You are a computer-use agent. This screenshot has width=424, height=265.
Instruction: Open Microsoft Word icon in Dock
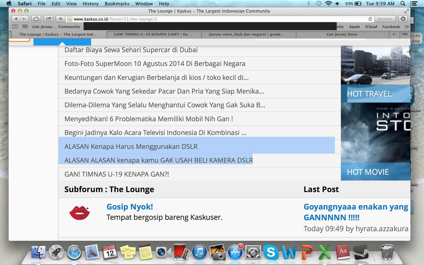tap(289, 253)
